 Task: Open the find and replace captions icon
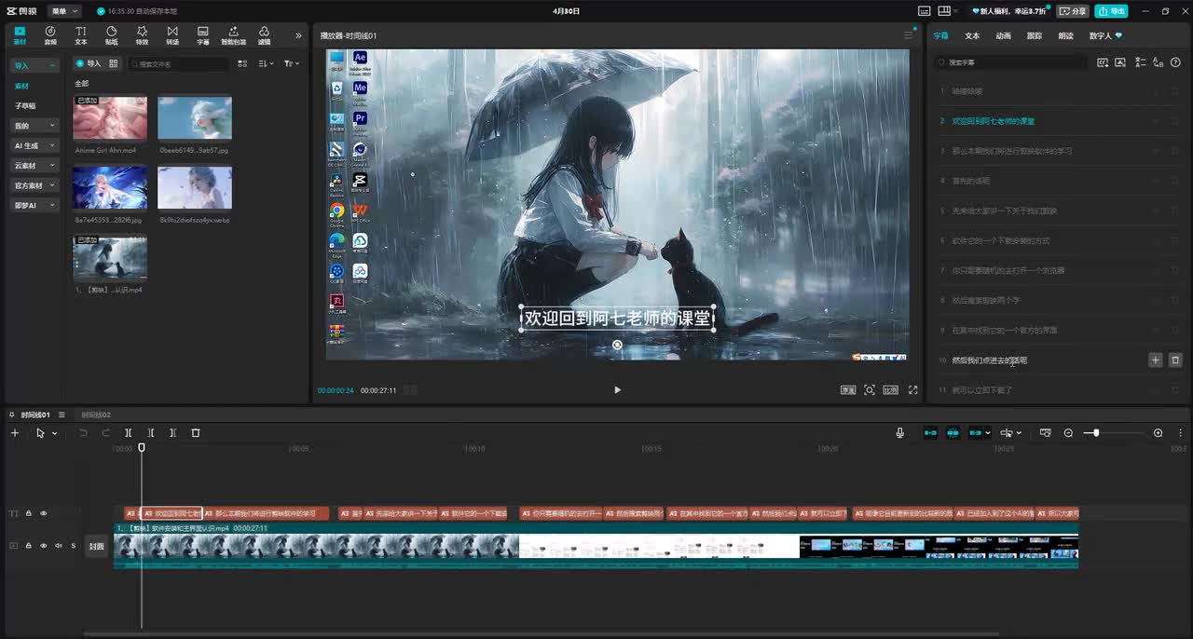1157,62
